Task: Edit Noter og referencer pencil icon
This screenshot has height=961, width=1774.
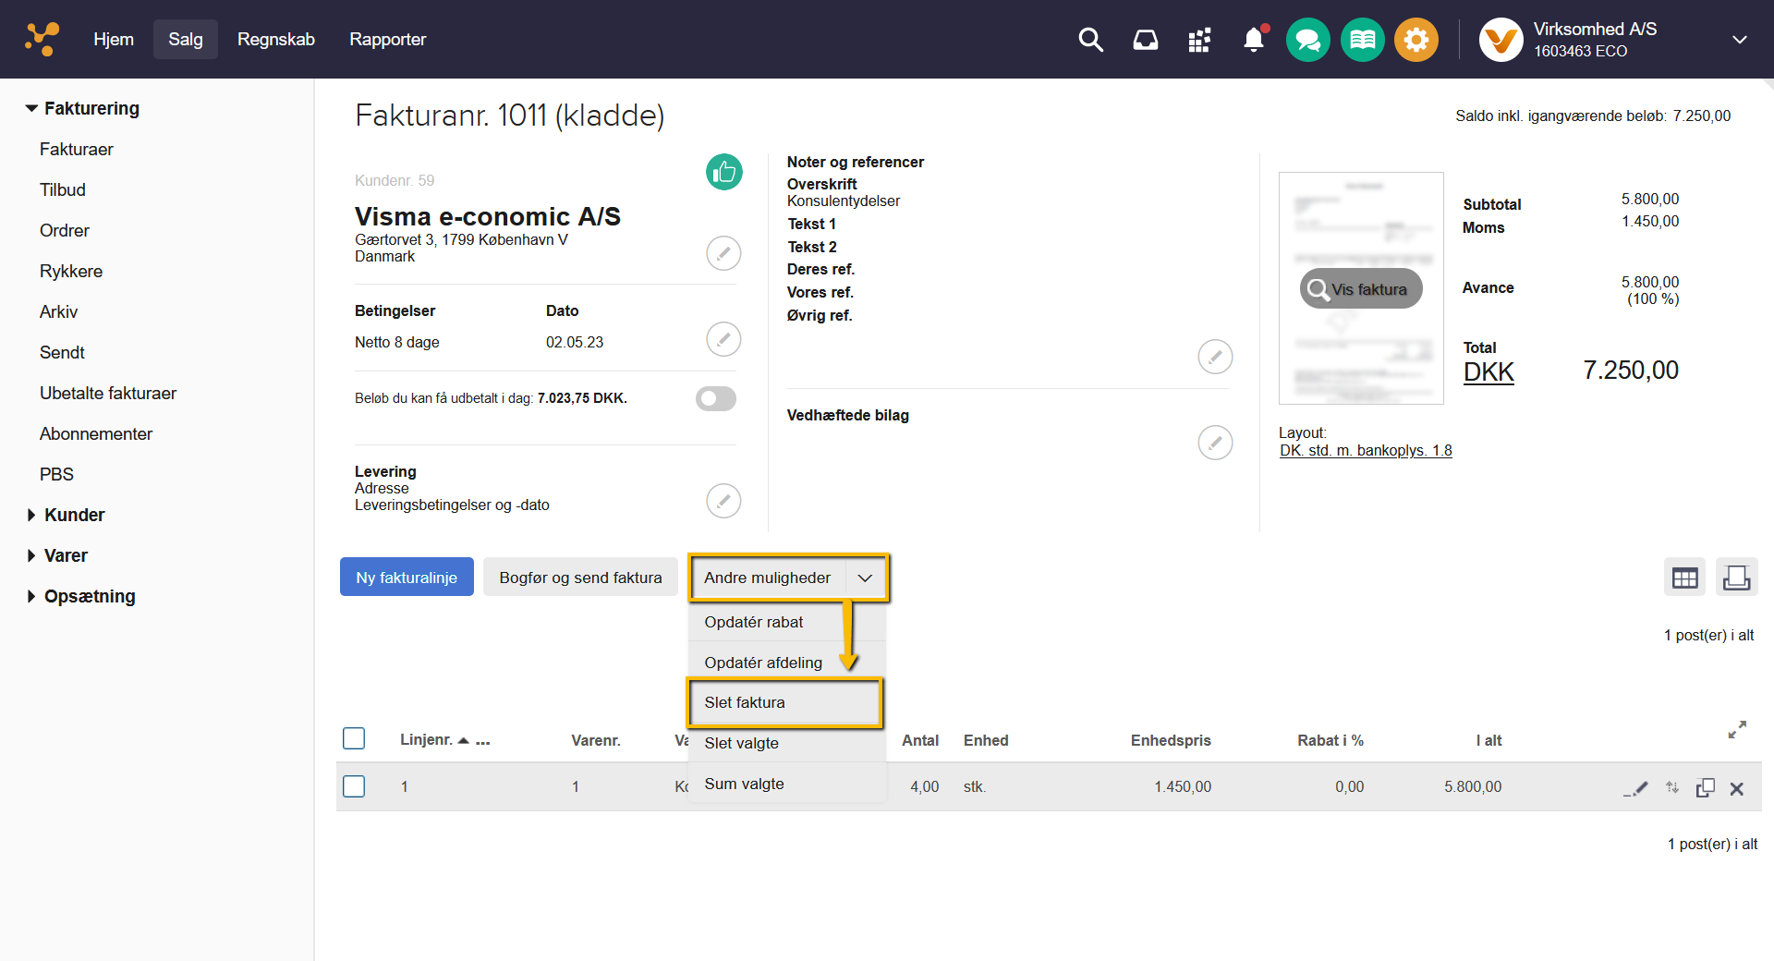Action: coord(1215,357)
